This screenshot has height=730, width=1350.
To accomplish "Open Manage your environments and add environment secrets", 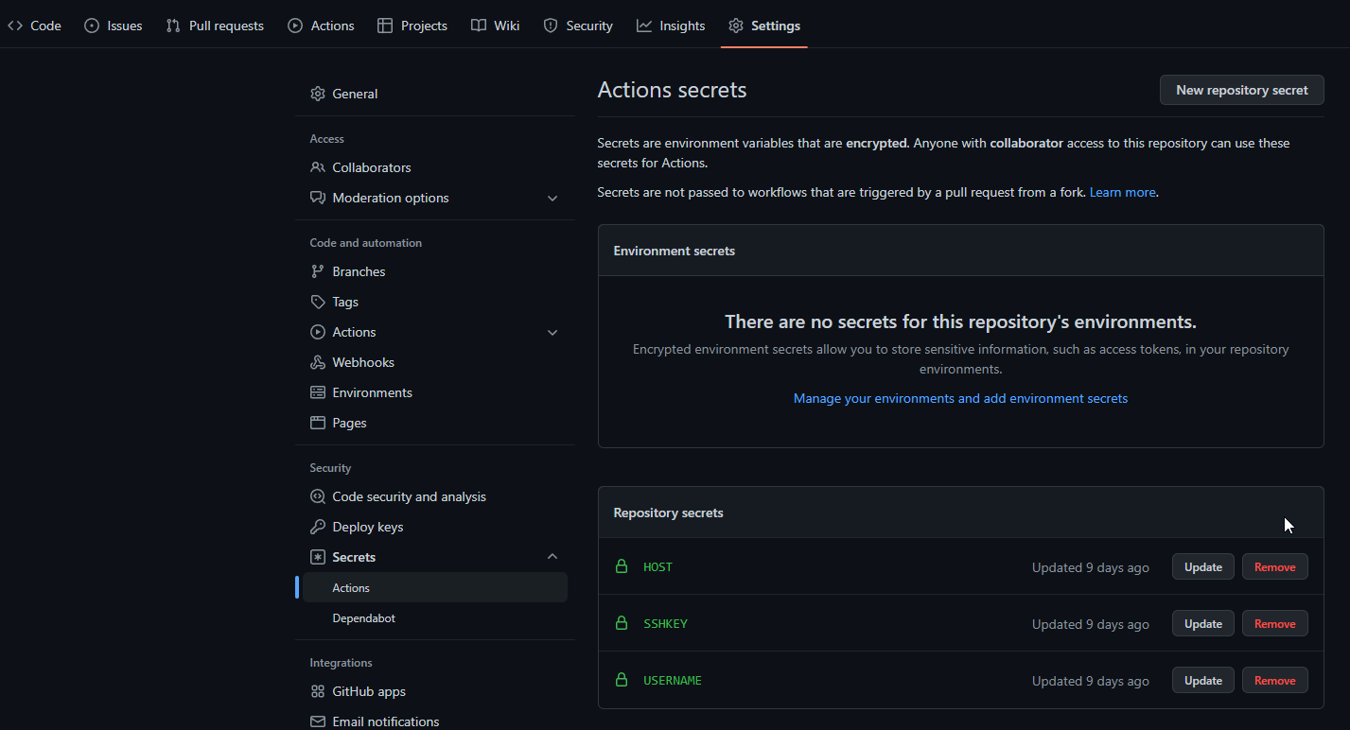I will tap(960, 398).
